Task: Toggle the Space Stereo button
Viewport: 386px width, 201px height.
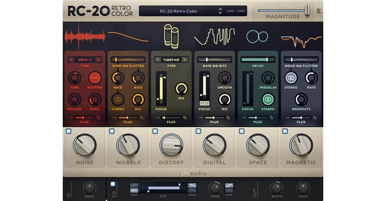Action: (x=268, y=99)
